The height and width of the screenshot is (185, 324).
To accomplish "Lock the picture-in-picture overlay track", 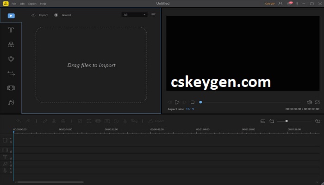I will click(x=11, y=152).
